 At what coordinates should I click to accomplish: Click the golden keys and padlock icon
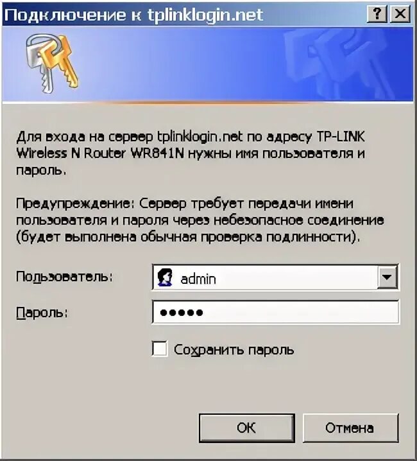click(x=52, y=63)
